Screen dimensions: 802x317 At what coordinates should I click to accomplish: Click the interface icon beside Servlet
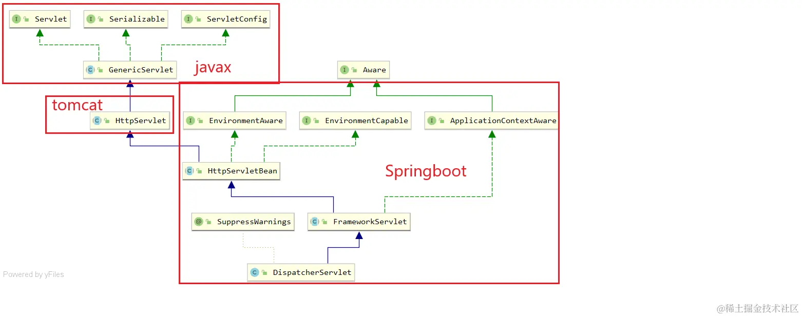coord(16,19)
